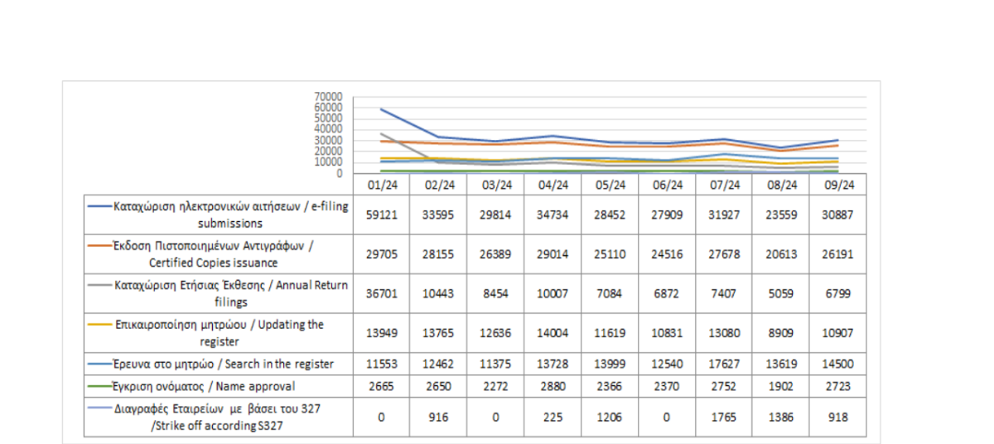Select the 08/24 column header

781,185
